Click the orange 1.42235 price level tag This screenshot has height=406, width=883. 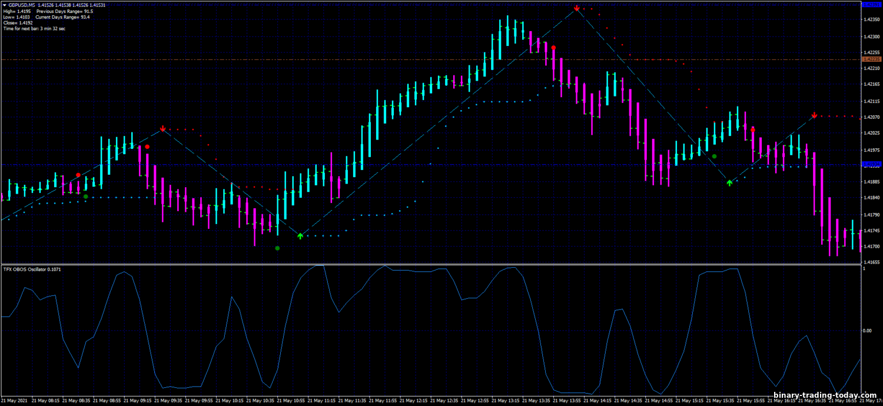tap(871, 59)
